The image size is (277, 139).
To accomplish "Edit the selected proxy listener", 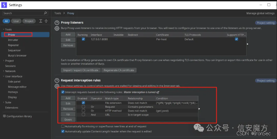I will 68,40.
